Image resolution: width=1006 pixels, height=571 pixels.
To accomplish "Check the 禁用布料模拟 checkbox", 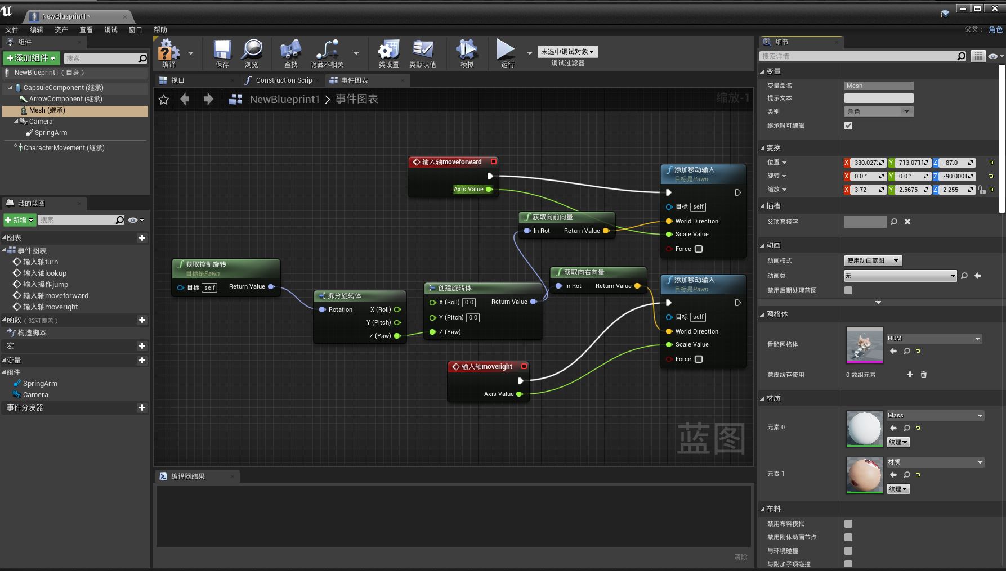I will [x=848, y=524].
